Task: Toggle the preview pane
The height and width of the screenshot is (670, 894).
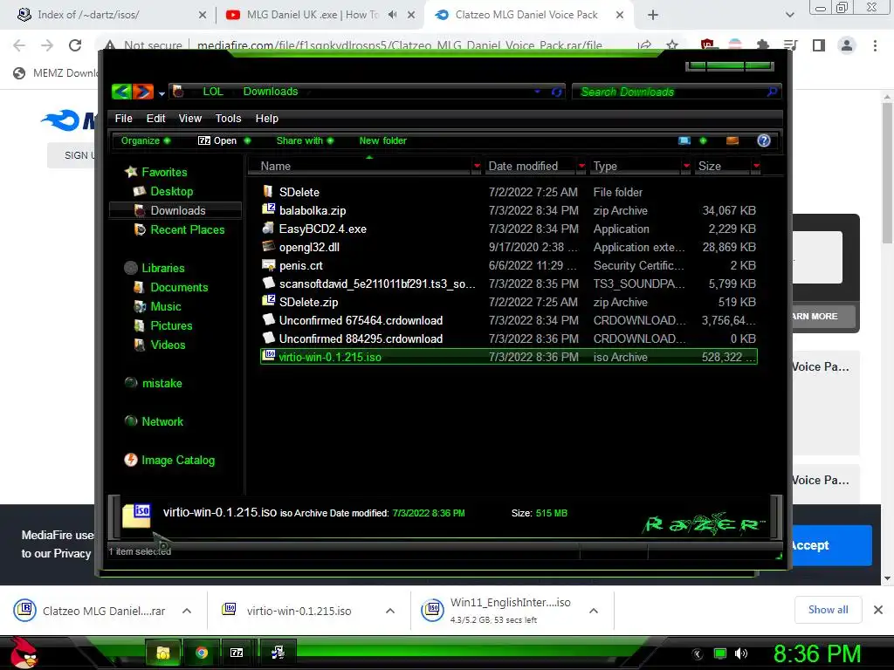Action: 732,140
